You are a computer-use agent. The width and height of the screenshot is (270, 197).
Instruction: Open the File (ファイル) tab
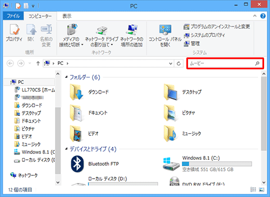[13, 16]
